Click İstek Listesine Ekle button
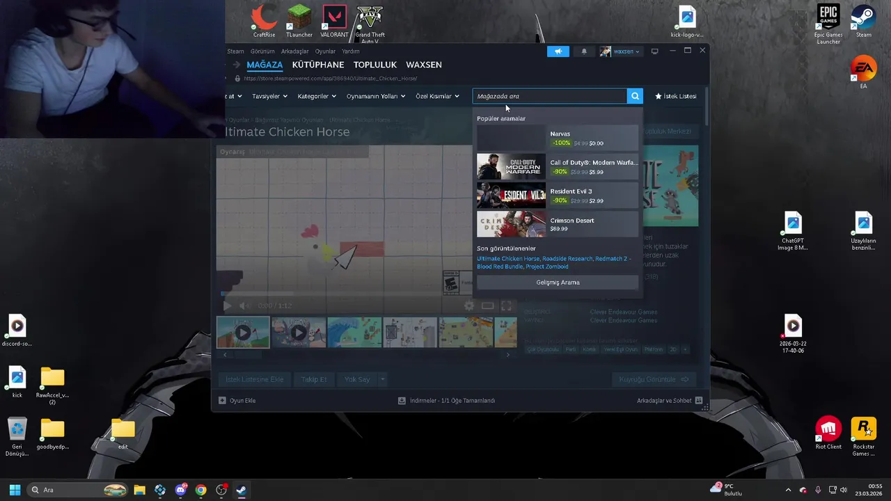891x501 pixels. [255, 379]
